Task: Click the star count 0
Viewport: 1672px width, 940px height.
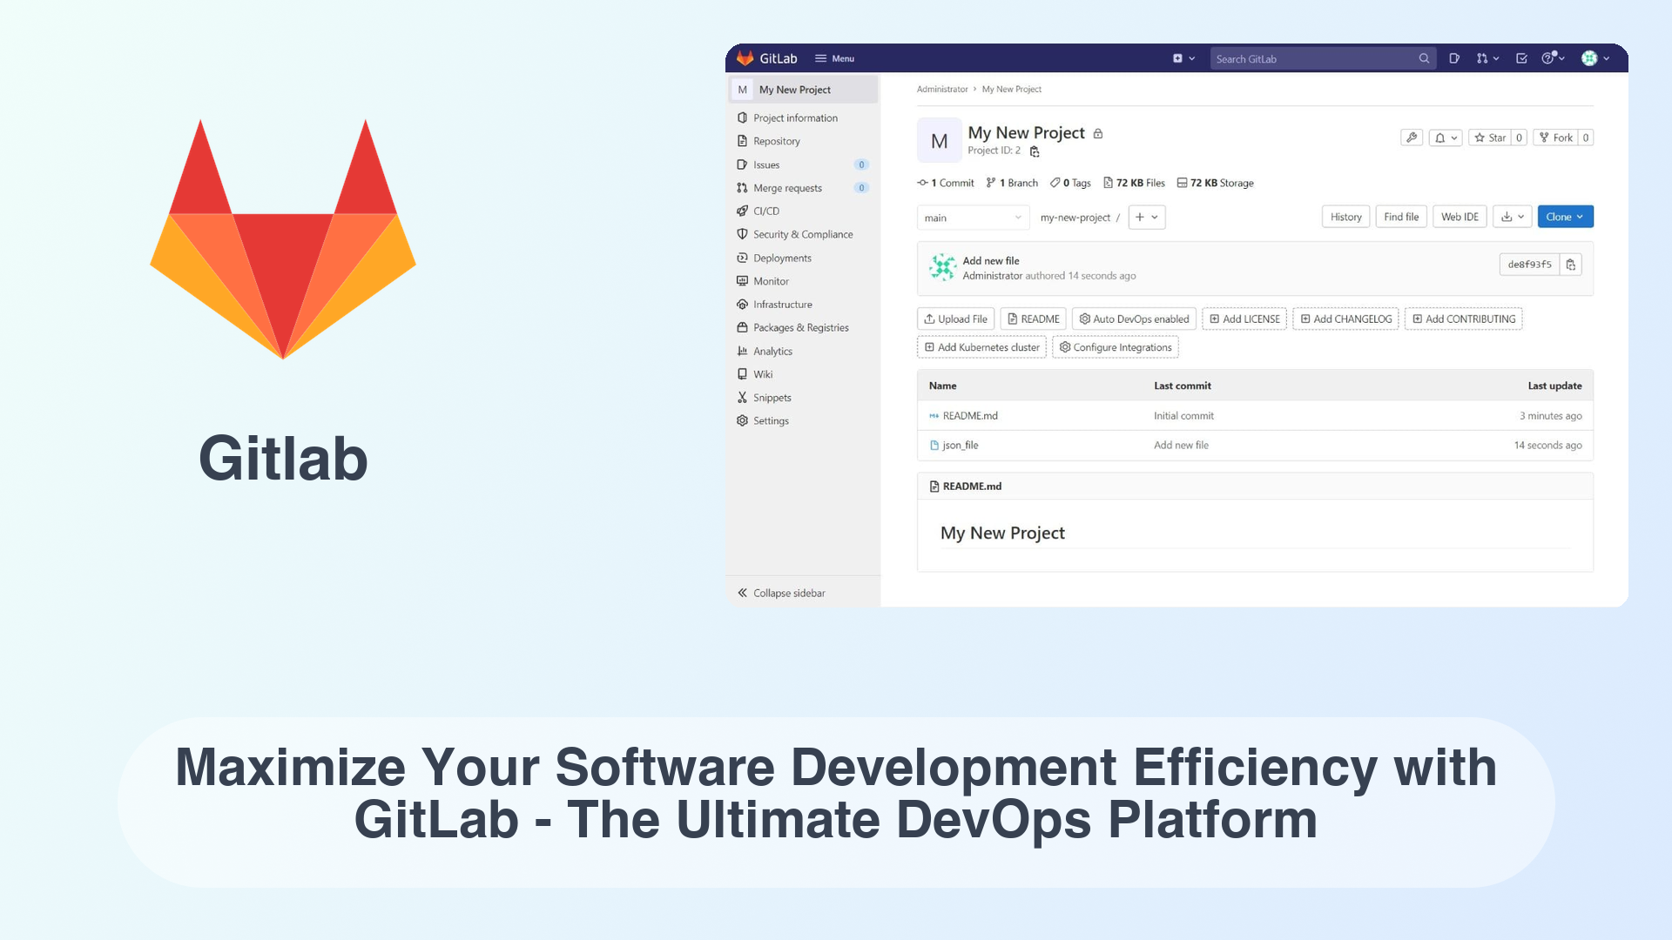Action: pyautogui.click(x=1519, y=138)
